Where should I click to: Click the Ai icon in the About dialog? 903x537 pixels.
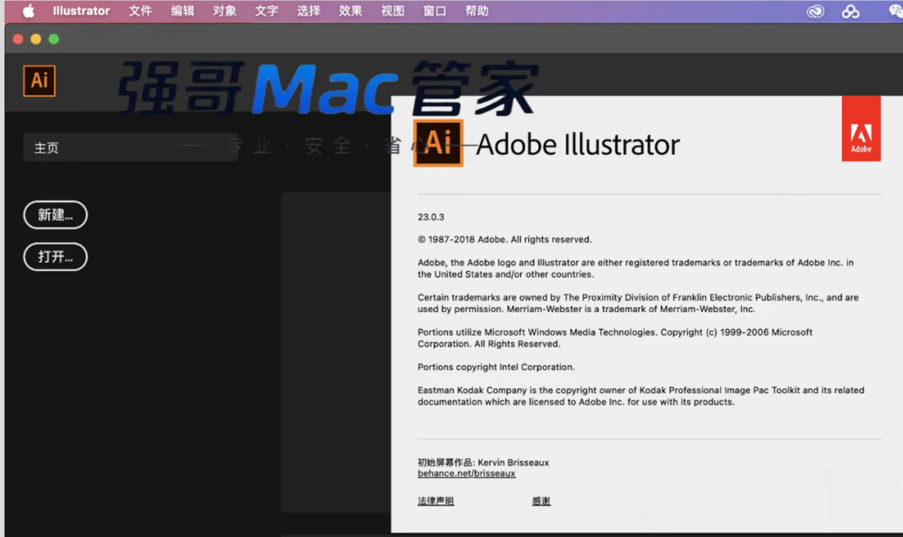coord(439,143)
